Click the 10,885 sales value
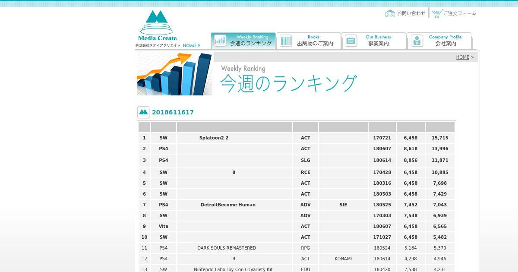Screen dimensions: 518x272 (440, 172)
